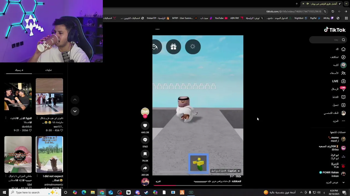Open the donhfc8 video thumbnail
This screenshot has width=350, height=196.
(18, 96)
